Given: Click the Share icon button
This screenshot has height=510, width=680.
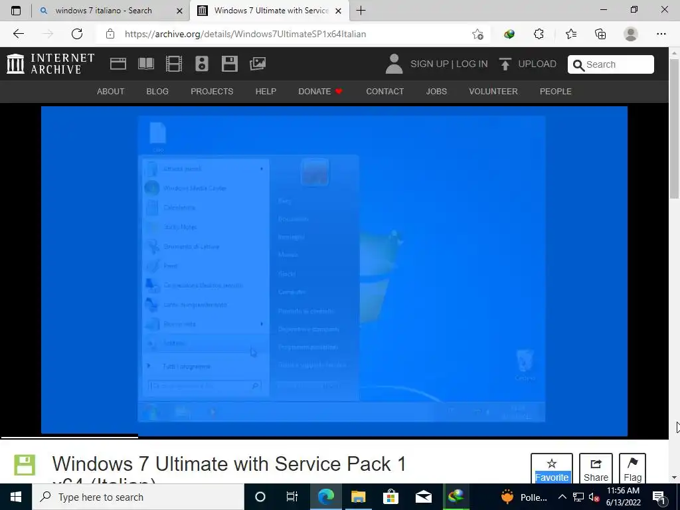Looking at the screenshot, I should (596, 469).
